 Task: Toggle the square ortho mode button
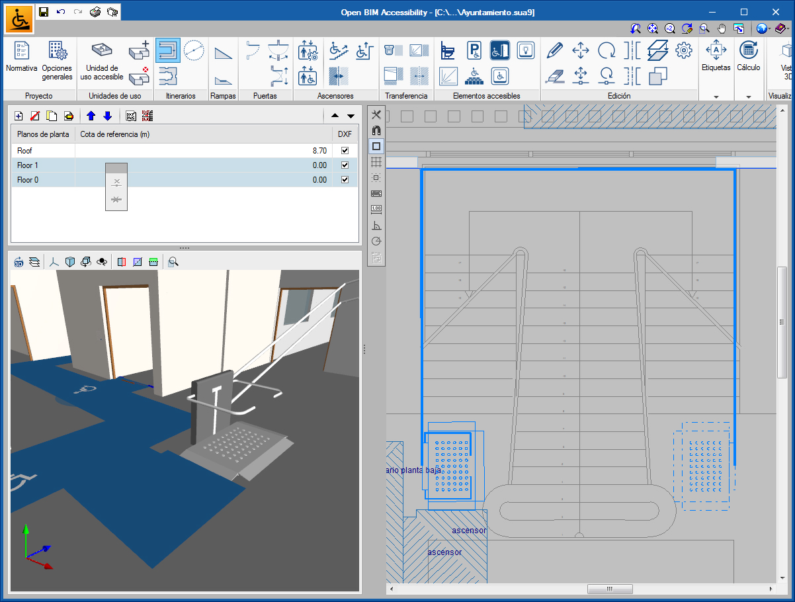(376, 146)
